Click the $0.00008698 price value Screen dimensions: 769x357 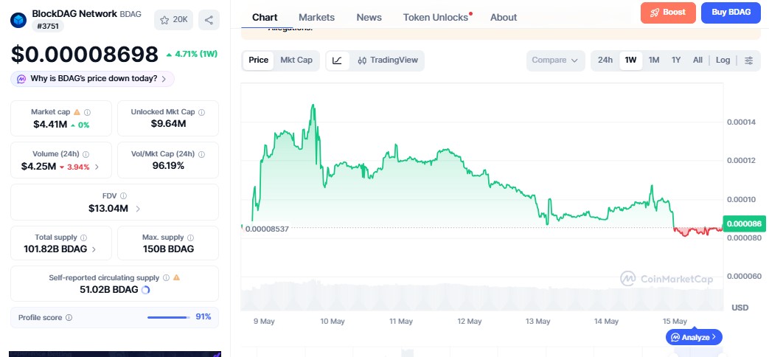click(84, 55)
